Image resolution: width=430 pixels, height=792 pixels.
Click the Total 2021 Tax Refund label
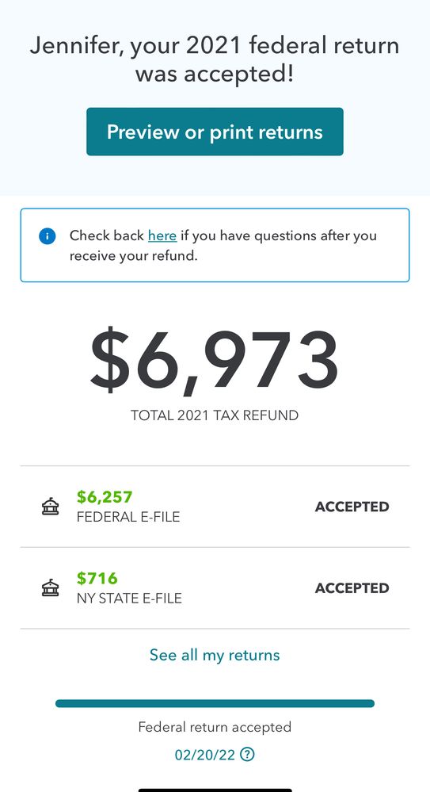[x=215, y=415]
